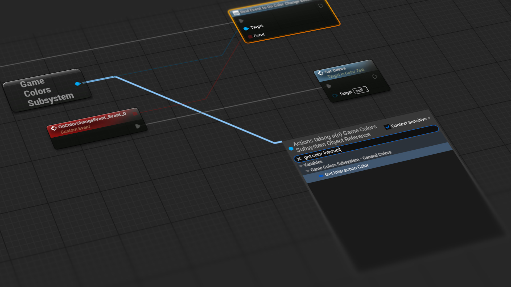This screenshot has height=287, width=511.
Task: Click the function diamond icon on Set Colors header
Action: click(x=321, y=73)
